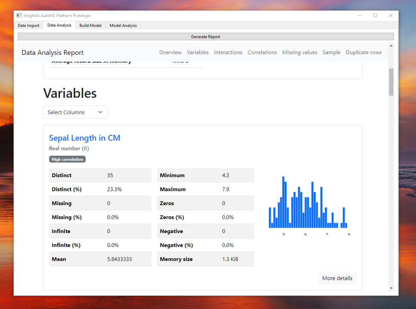The width and height of the screenshot is (416, 309).
Task: Click the inner report scrollbar down arrow
Action: tap(391, 289)
